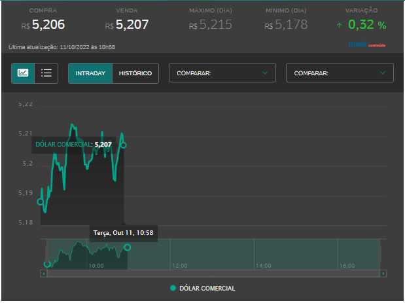Click the chart's latest data point marker

tap(123, 145)
